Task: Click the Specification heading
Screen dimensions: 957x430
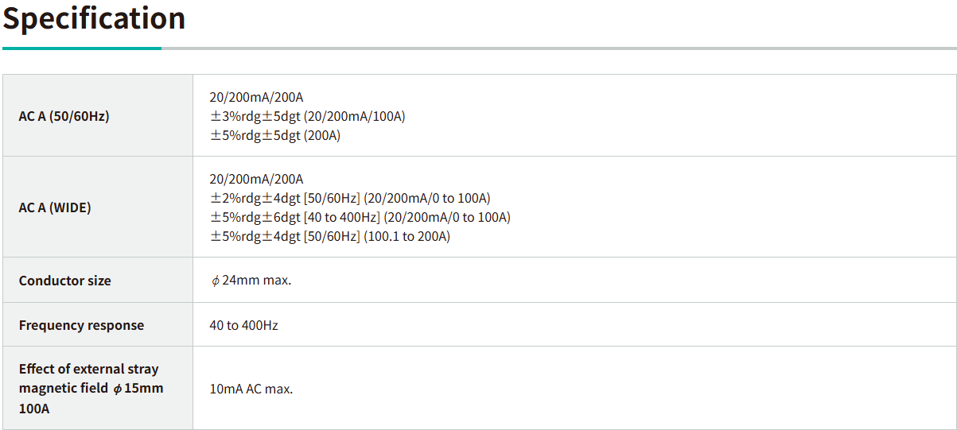Action: (94, 19)
